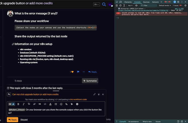Select the DevTools inspect element tool
Image resolution: width=188 pixels, height=123 pixels.
(x=117, y=2)
